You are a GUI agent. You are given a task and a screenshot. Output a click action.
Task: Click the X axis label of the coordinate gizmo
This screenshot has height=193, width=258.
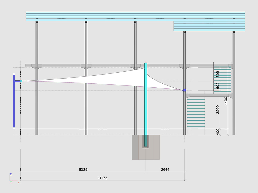[x=19, y=182]
